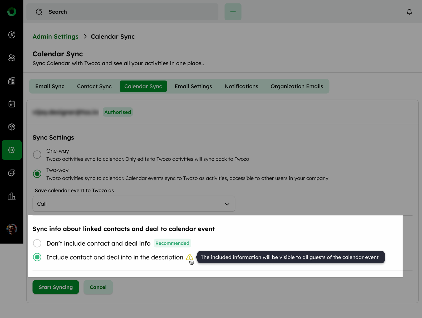Open the Reports bar chart icon

click(x=12, y=196)
